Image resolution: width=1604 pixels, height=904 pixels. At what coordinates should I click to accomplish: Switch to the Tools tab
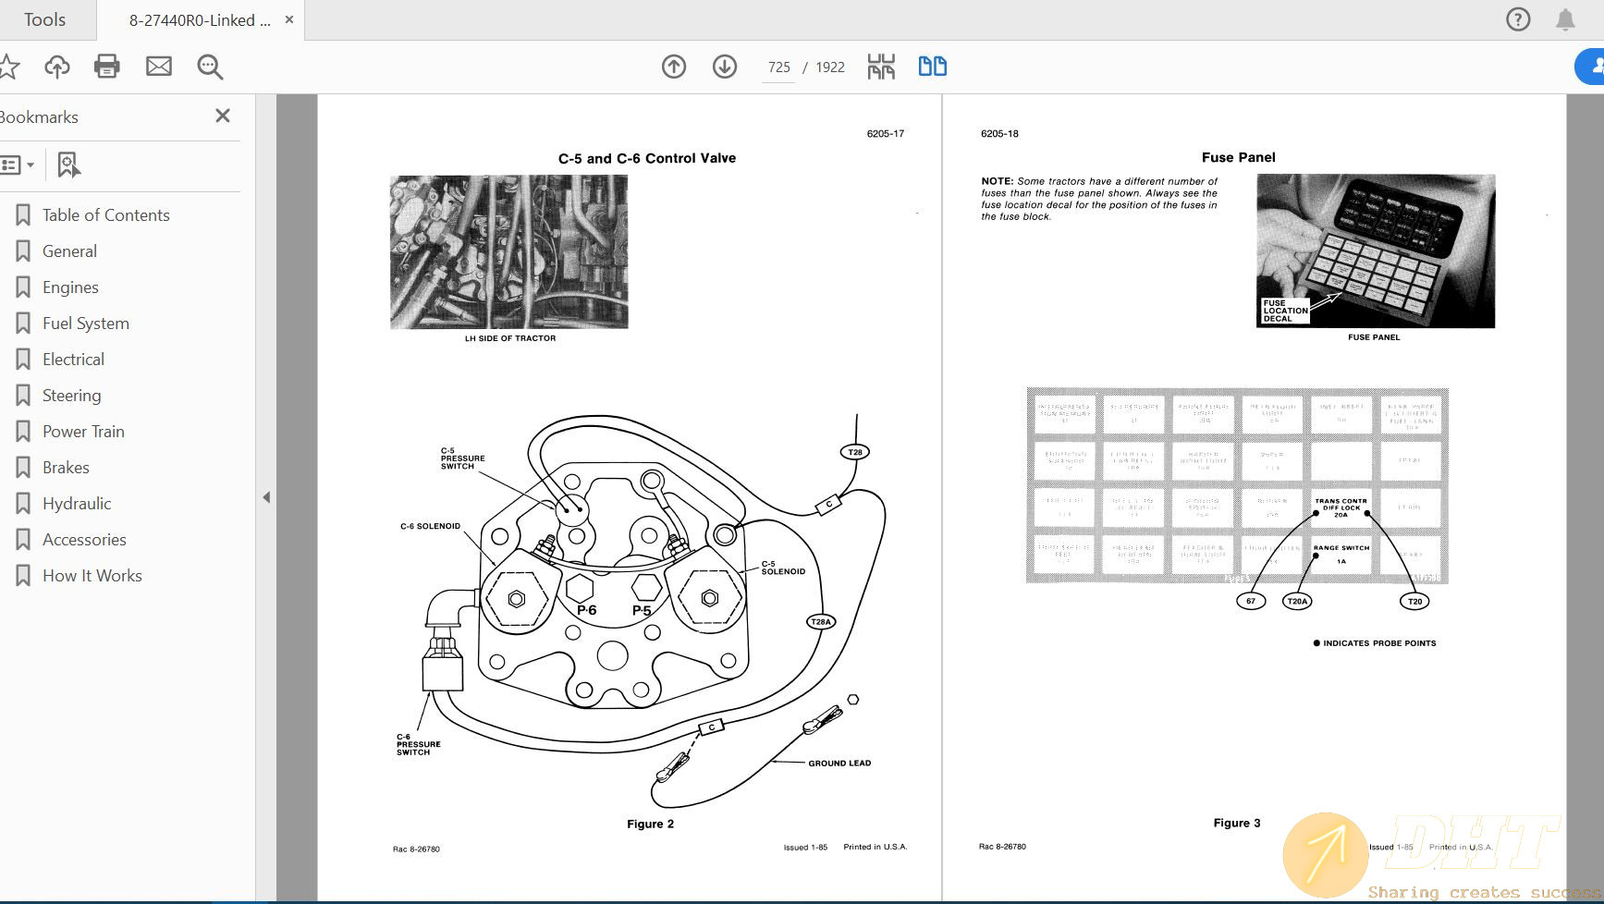pos(44,18)
